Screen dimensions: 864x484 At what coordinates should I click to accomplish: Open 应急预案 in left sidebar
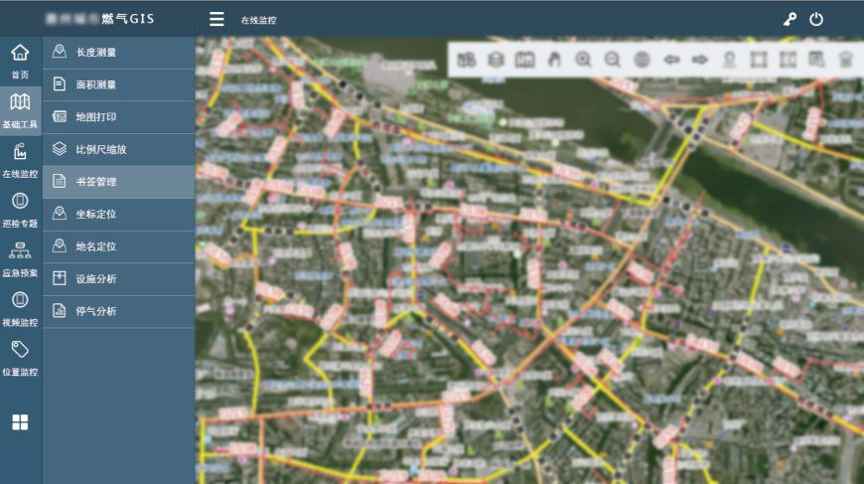[20, 258]
